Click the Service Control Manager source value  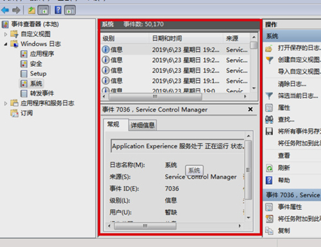[x=201, y=177]
